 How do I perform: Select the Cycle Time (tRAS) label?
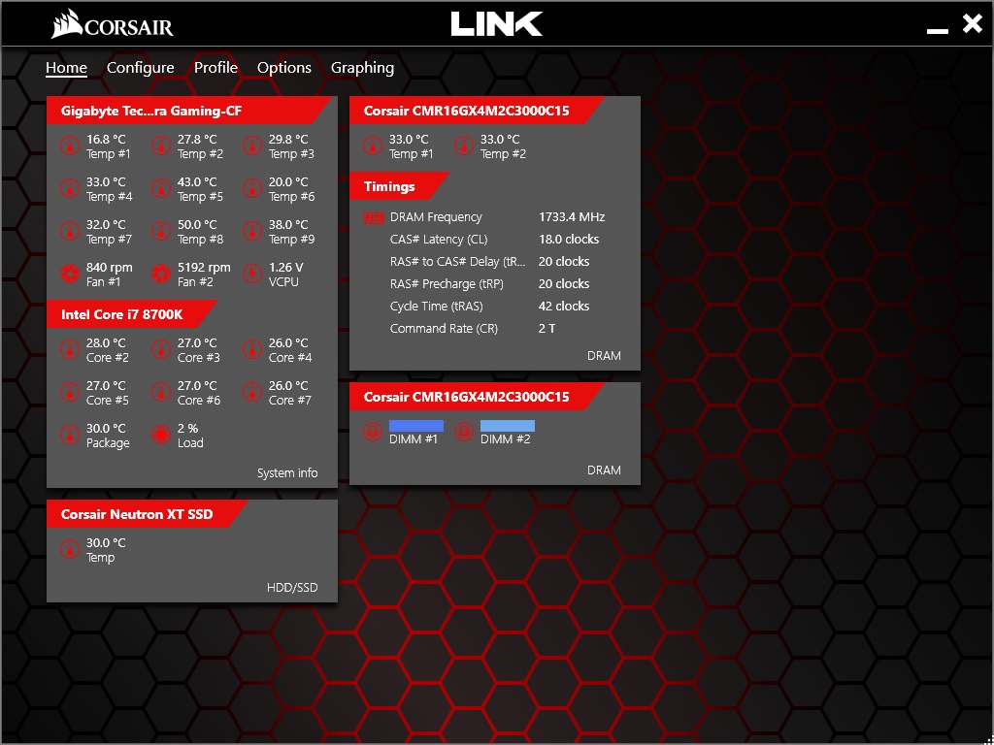pyautogui.click(x=436, y=306)
